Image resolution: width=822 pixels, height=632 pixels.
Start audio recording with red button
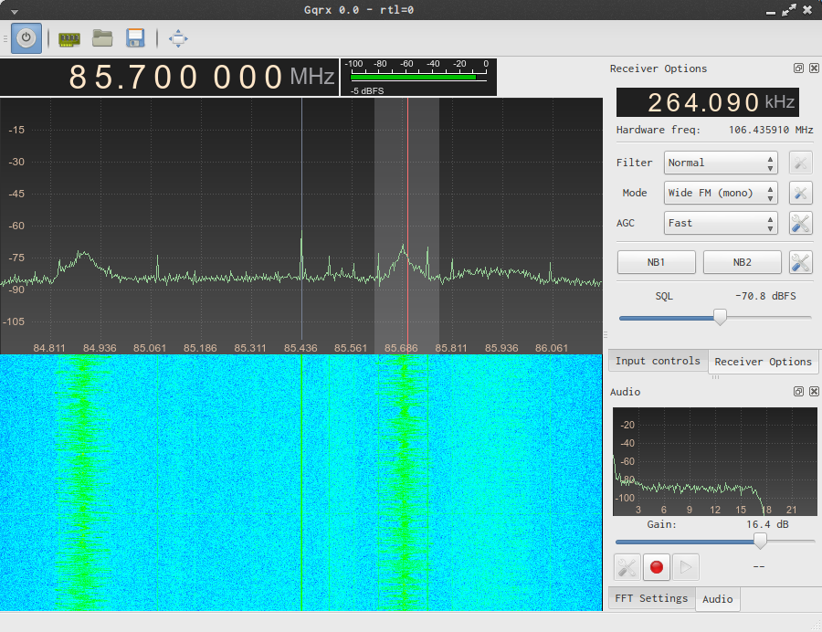point(657,567)
